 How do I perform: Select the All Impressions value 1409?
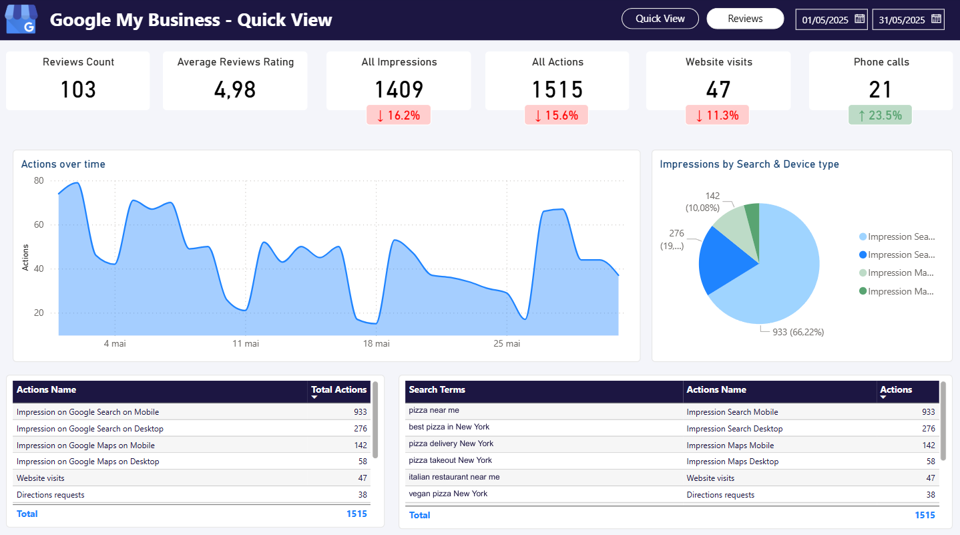[399, 90]
